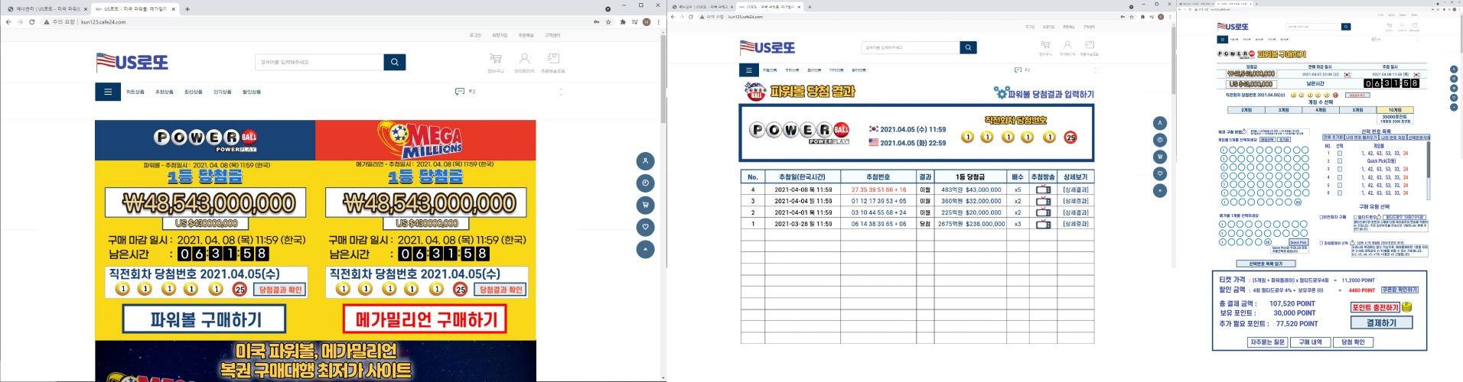
Task: Switch to first browser tab in left window
Action: pos(46,9)
